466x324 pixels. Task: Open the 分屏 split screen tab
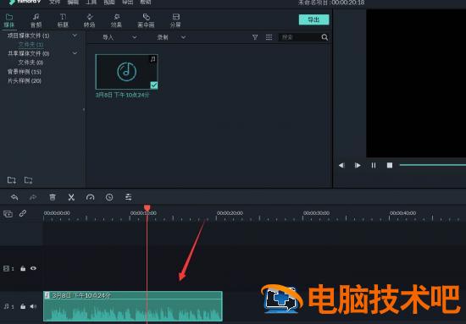(x=175, y=21)
